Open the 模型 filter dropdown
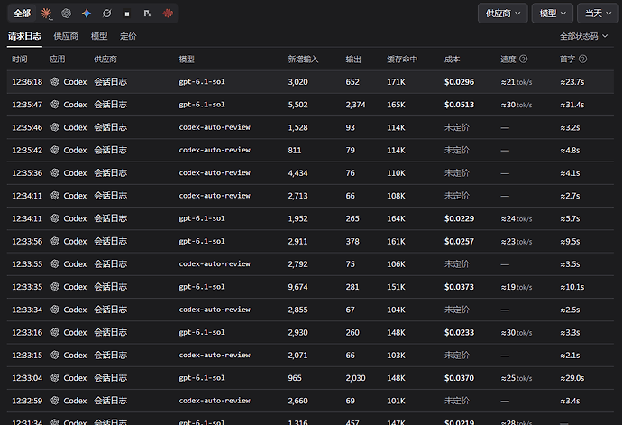Image resolution: width=622 pixels, height=425 pixels. 553,14
